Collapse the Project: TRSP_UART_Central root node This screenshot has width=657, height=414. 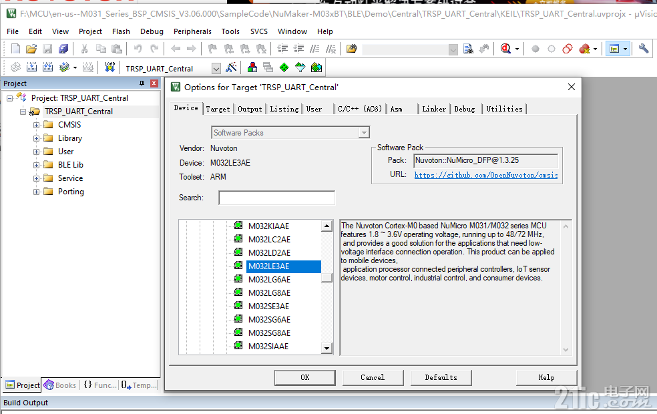[9, 98]
